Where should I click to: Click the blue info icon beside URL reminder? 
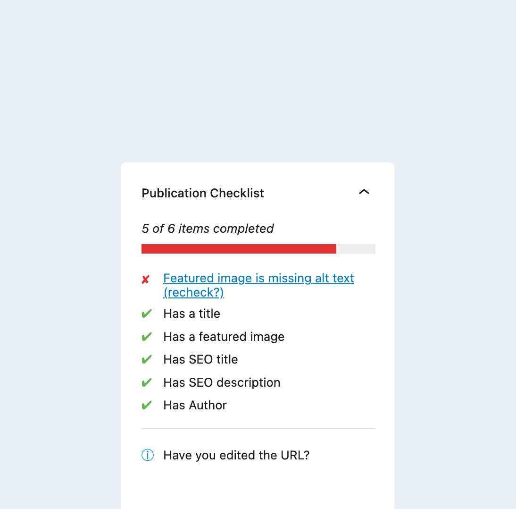148,455
